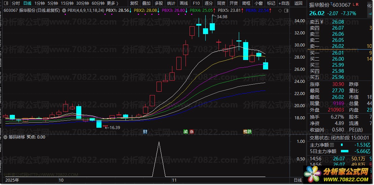Select the 日线 daily period tab
The width and height of the screenshot is (374, 185).
[27, 3]
